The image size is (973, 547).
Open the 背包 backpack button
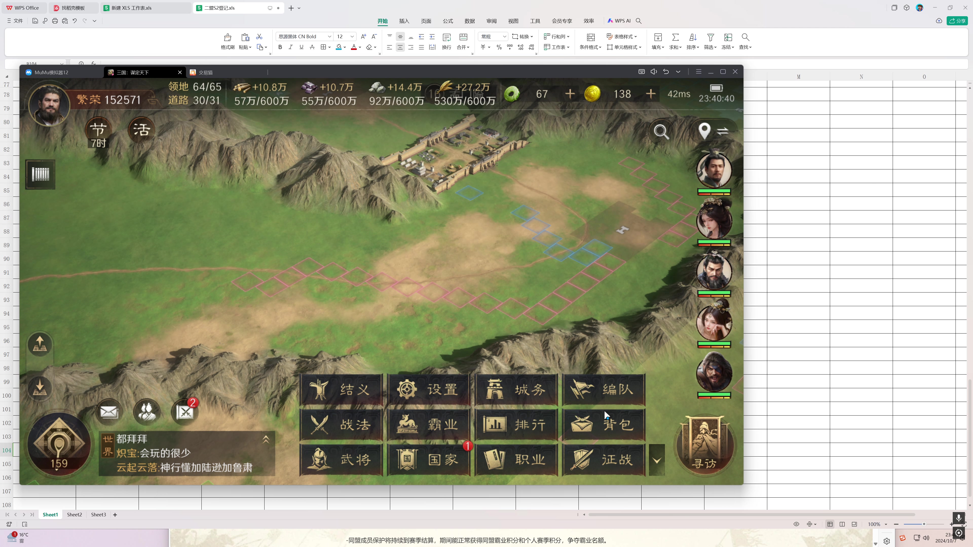(x=604, y=425)
